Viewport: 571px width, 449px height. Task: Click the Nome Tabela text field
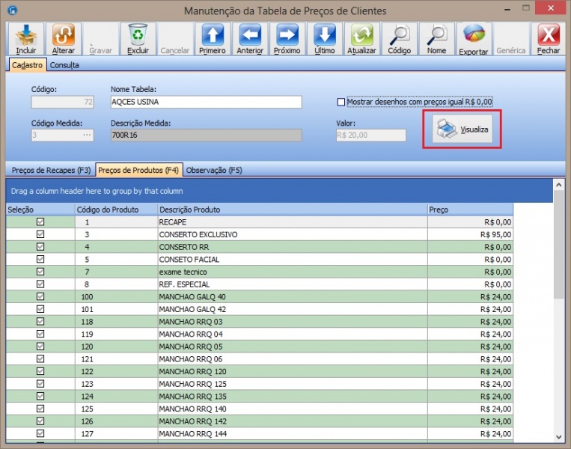coord(205,103)
